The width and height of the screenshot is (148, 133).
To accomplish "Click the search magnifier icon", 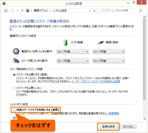I will (x=141, y=11).
